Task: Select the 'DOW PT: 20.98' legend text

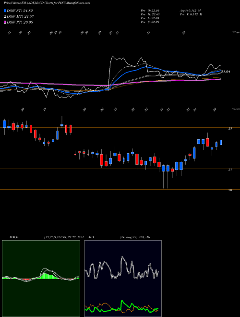Action: 20,22
